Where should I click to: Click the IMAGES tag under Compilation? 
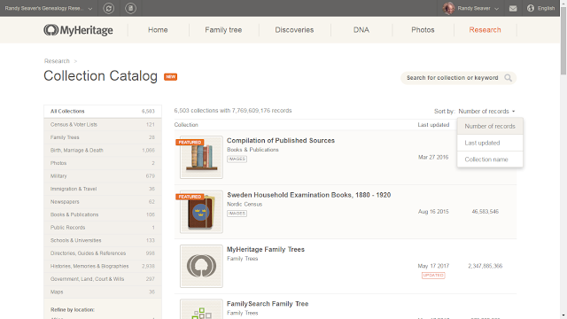coord(237,159)
